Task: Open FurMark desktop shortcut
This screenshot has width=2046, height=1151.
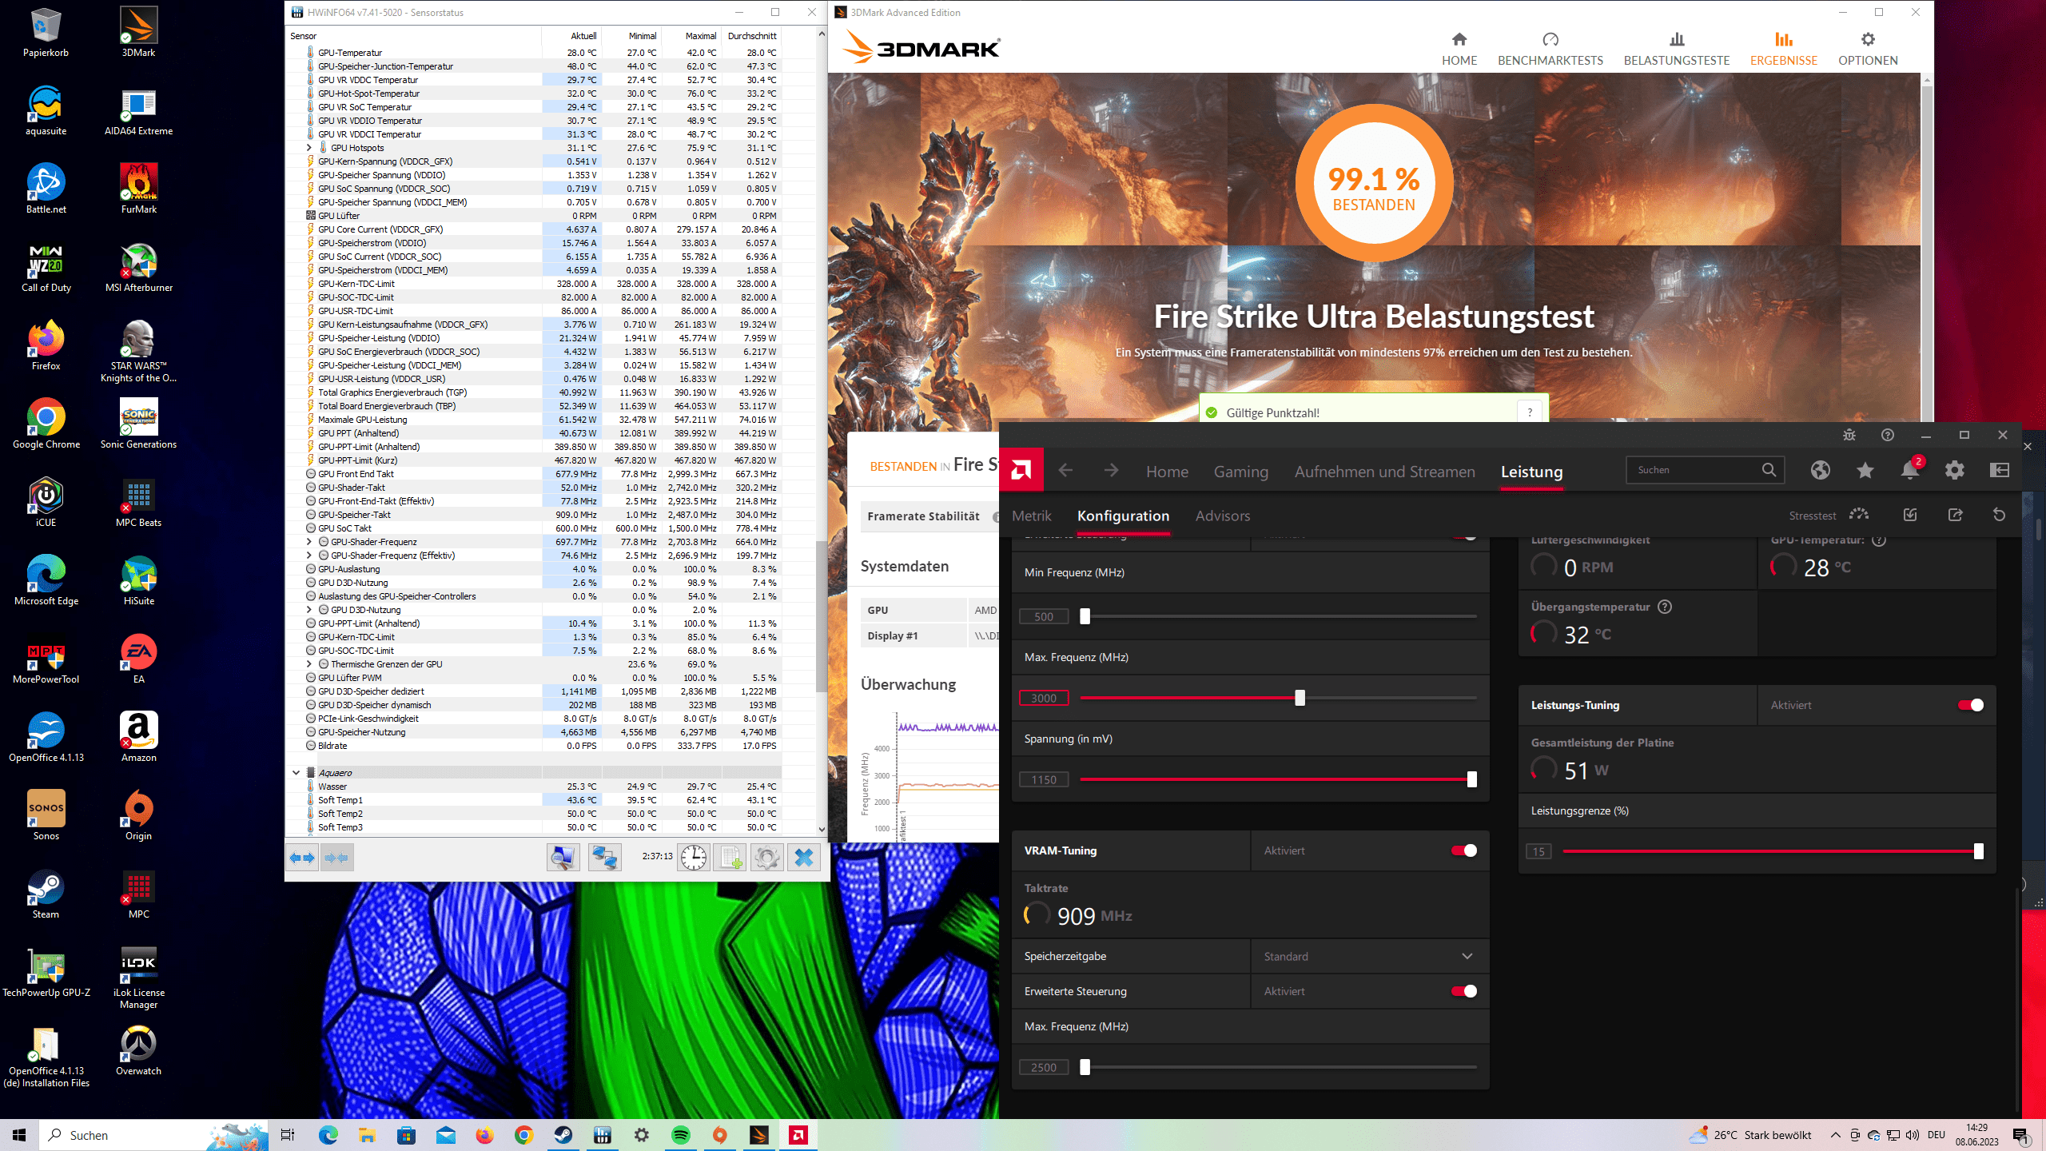Action: (138, 189)
